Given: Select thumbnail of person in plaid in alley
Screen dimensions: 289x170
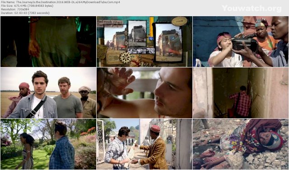Looking at the screenshot, I should click(241, 93).
